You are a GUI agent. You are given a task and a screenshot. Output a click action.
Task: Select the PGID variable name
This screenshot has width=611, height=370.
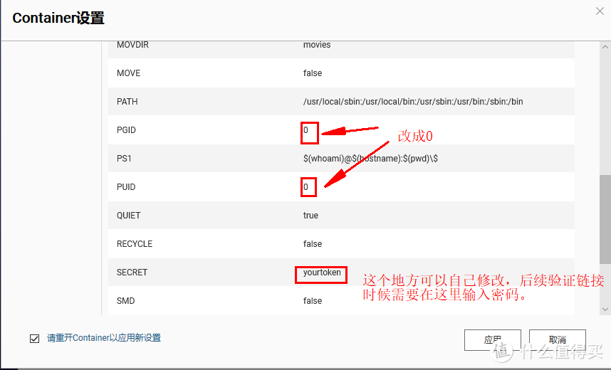pos(126,130)
